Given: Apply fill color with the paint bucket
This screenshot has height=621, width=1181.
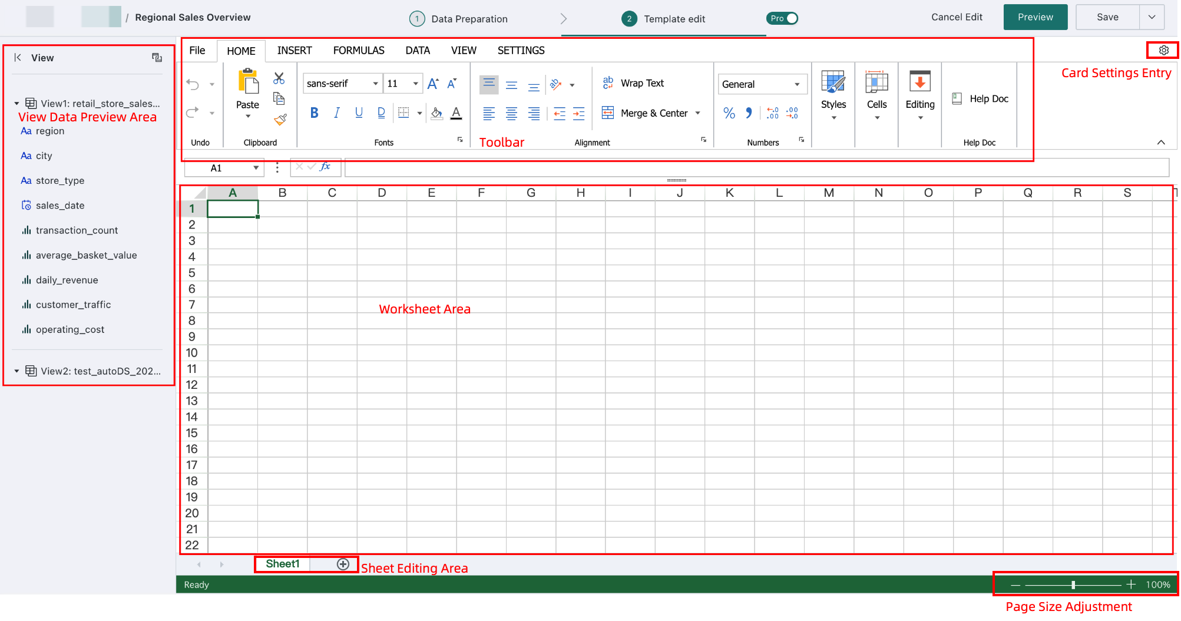Looking at the screenshot, I should [x=436, y=113].
